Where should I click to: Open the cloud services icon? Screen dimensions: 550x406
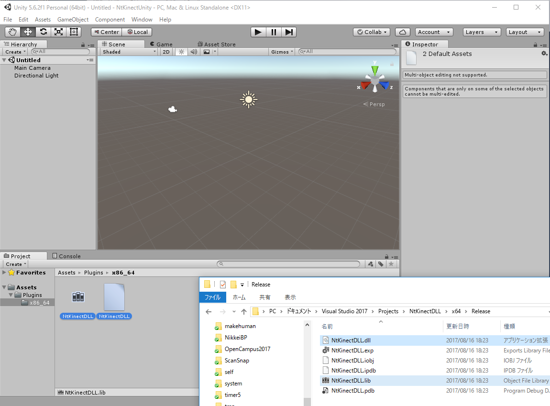pos(403,32)
